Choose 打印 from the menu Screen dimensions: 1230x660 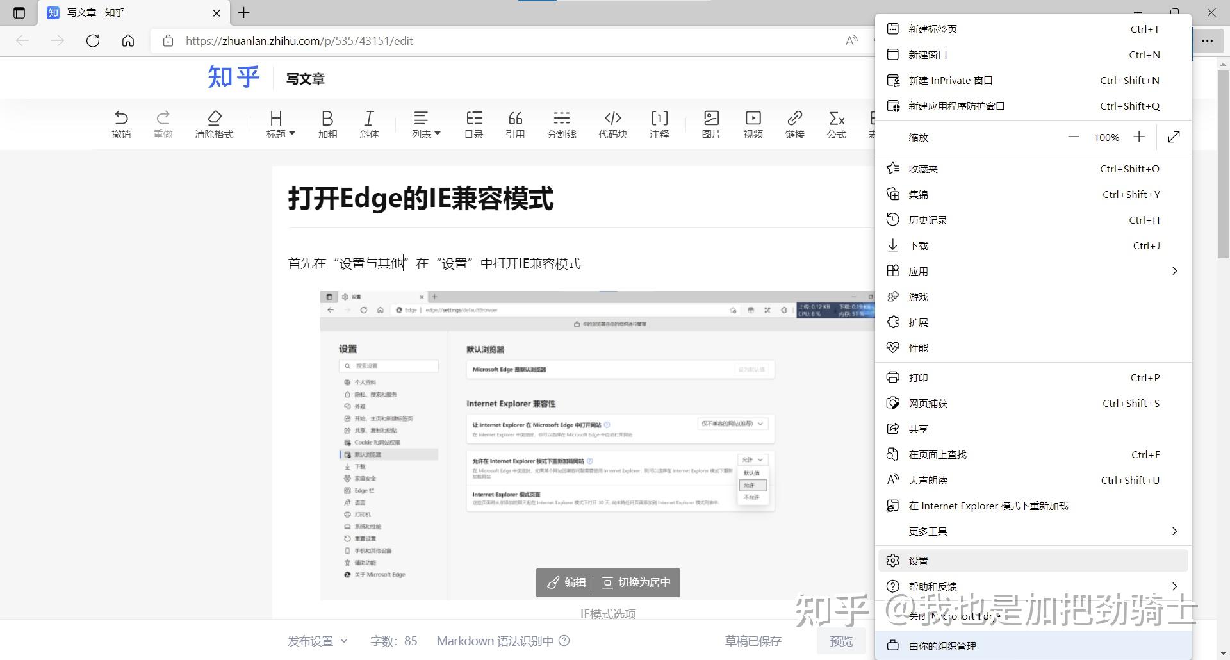click(1033, 377)
